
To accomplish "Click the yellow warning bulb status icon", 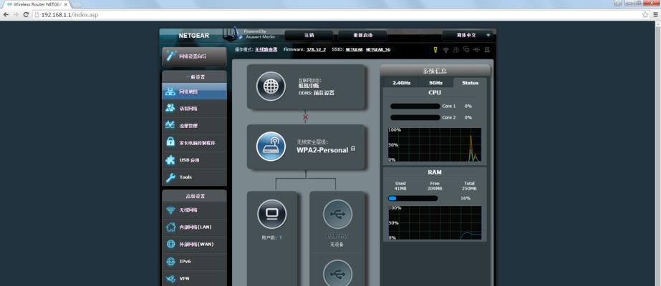I will point(435,49).
